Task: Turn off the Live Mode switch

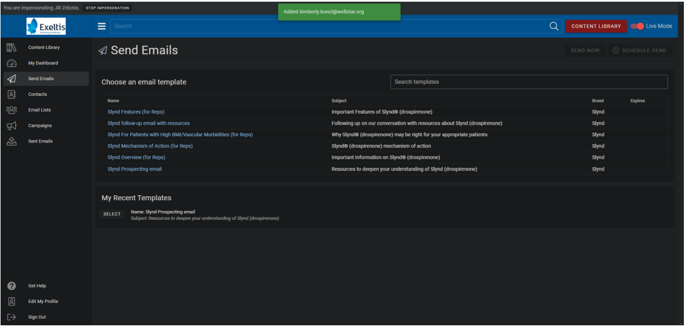Action: [637, 26]
